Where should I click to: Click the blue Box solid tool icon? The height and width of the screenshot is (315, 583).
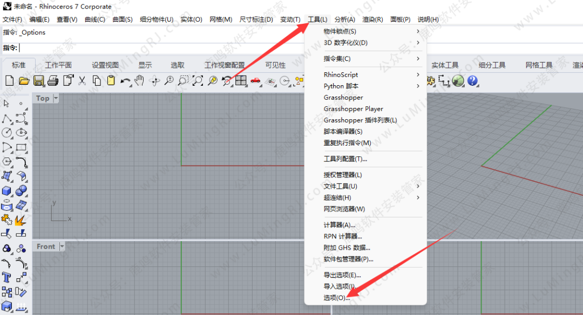tap(7, 190)
